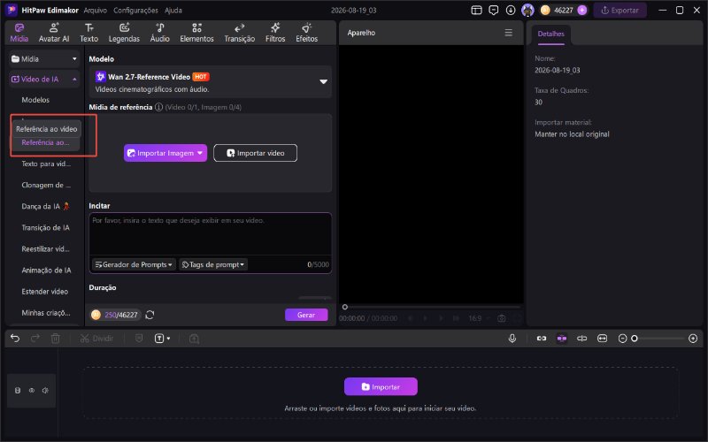Select Animação de IA in sidebar
708x442 pixels.
point(46,271)
